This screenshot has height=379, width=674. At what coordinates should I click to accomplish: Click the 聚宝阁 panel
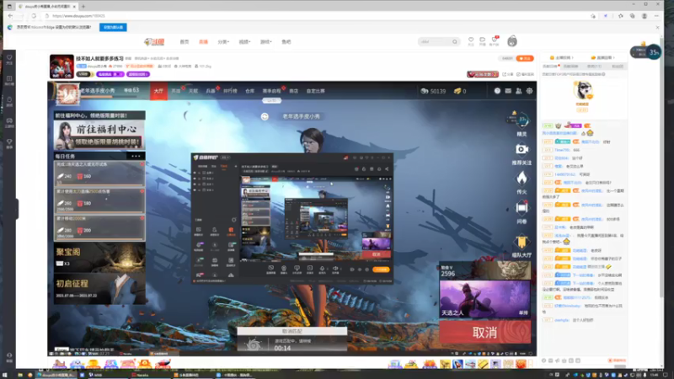coord(99,258)
